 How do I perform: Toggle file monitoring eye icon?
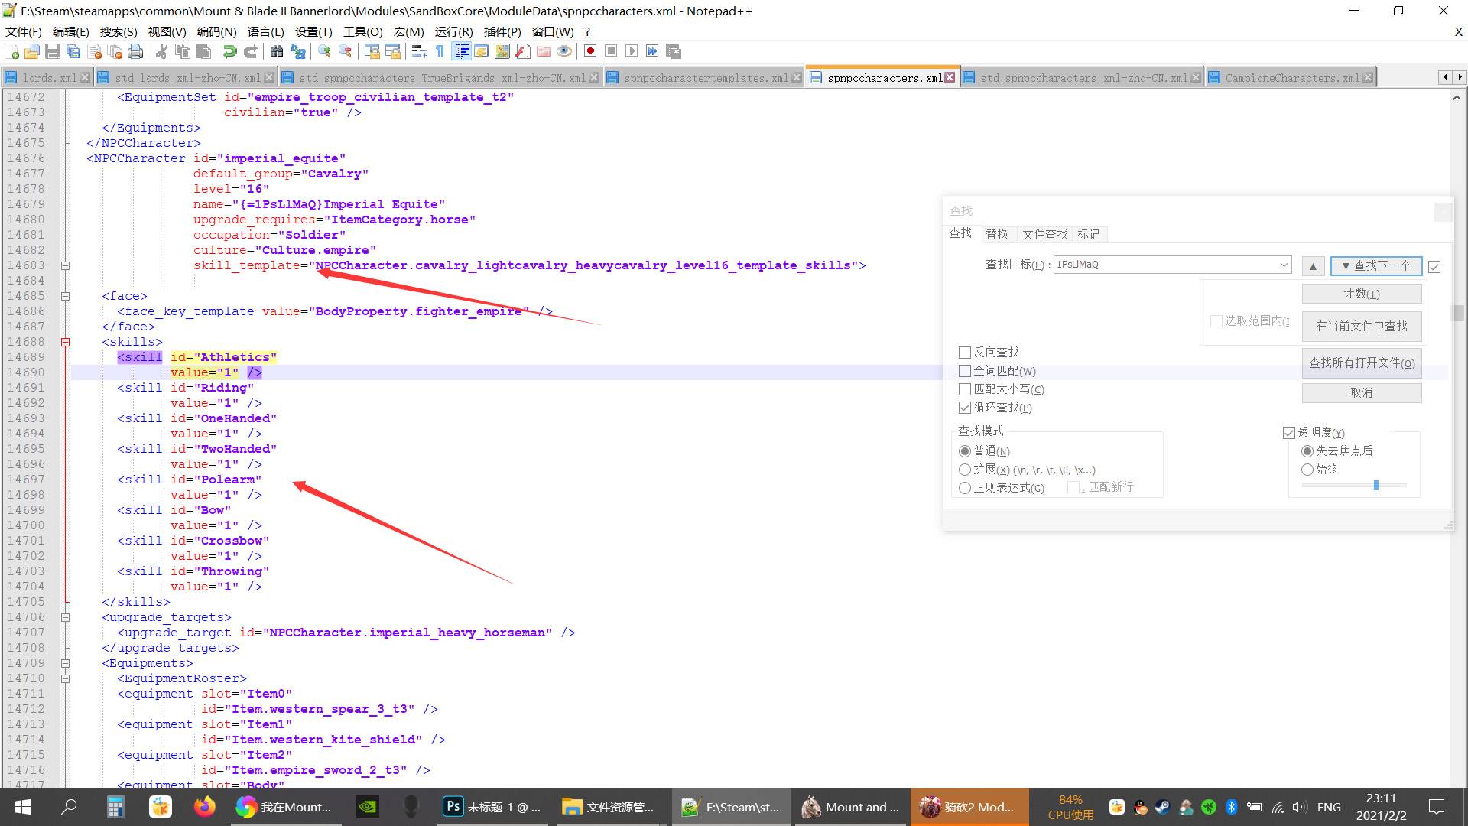pyautogui.click(x=564, y=51)
